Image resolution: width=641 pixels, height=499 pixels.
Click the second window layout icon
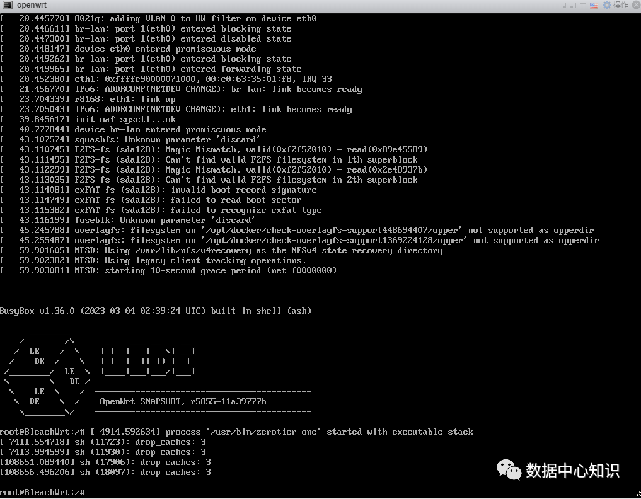click(573, 5)
